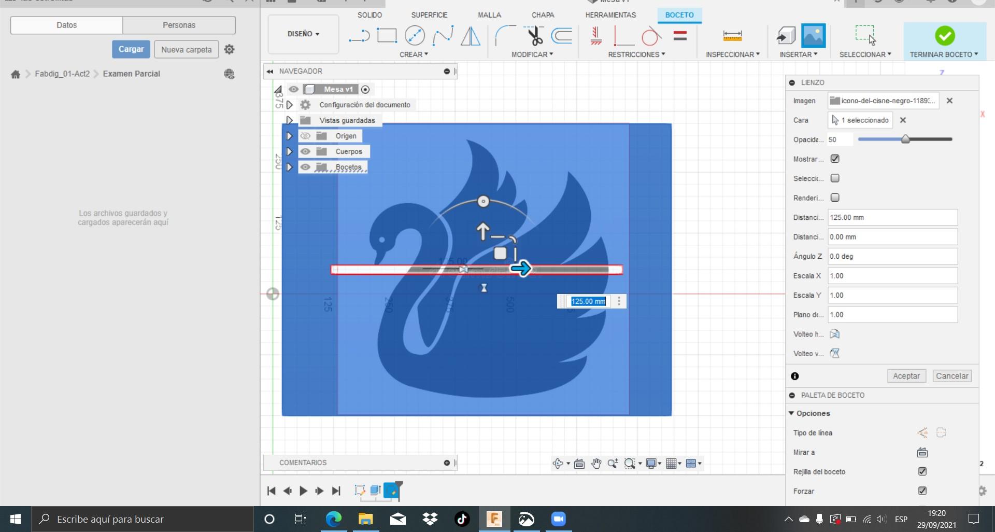Image resolution: width=995 pixels, height=532 pixels.
Task: Select construction line type icon
Action: click(x=922, y=432)
